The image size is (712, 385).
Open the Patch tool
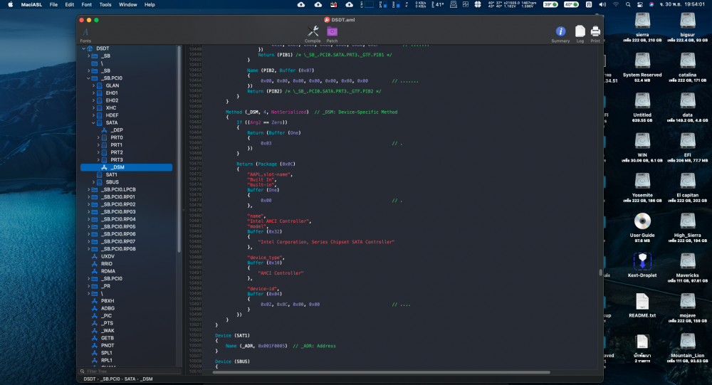(x=332, y=34)
